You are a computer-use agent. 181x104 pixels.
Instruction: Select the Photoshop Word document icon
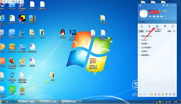32,48
